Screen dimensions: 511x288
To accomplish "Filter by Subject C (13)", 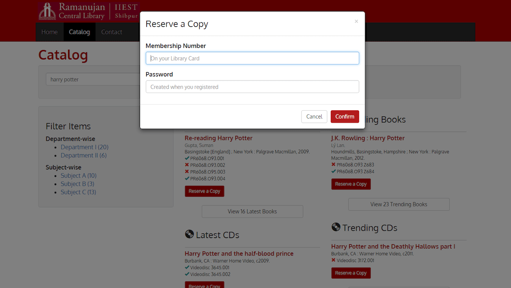I will tap(78, 192).
